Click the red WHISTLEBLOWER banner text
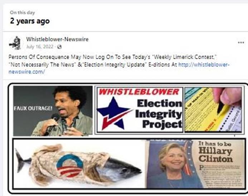Image resolution: width=248 pixels, height=196 pixels. click(139, 92)
